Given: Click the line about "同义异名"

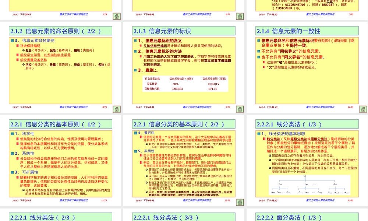Looking at the screenshot, I should coord(293,57).
